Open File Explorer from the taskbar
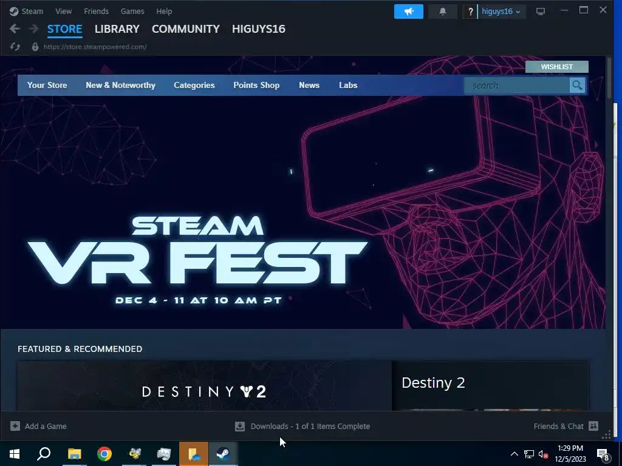Viewport: 622px width, 466px height. click(74, 454)
